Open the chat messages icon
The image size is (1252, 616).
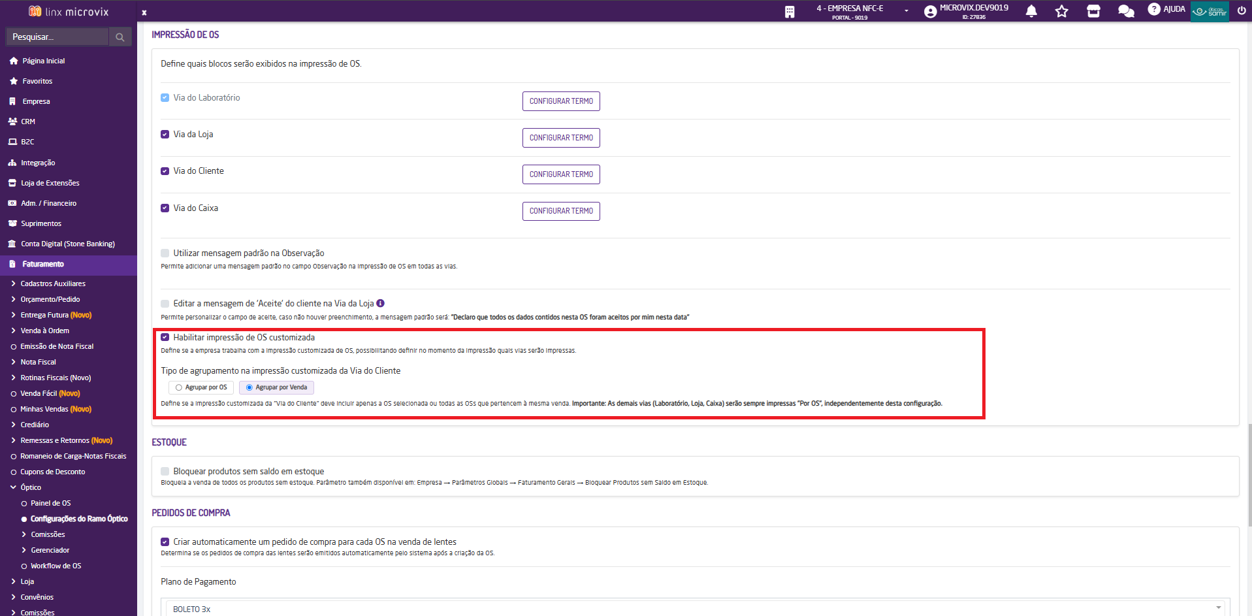tap(1126, 11)
